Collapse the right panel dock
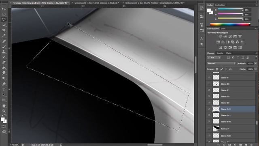 pyautogui.click(x=256, y=2)
